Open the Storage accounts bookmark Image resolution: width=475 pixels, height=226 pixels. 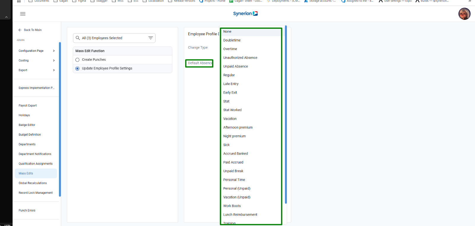click(x=320, y=1)
